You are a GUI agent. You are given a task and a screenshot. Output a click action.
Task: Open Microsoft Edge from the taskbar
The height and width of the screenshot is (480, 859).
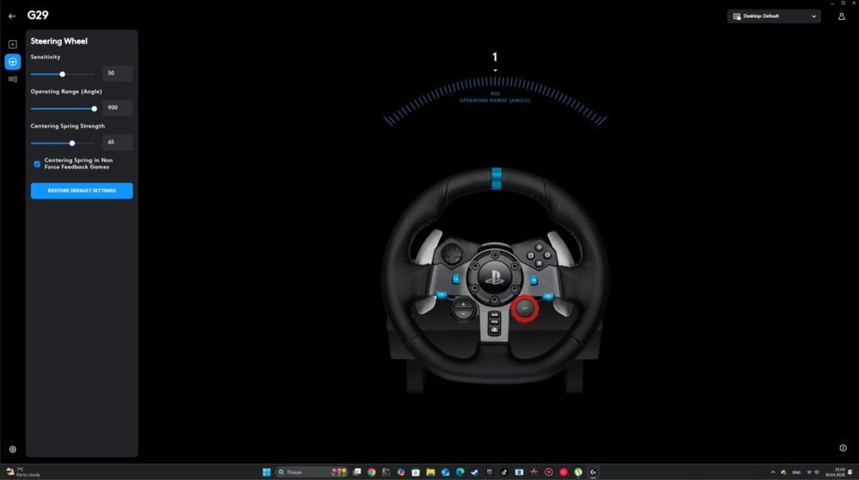tap(460, 471)
